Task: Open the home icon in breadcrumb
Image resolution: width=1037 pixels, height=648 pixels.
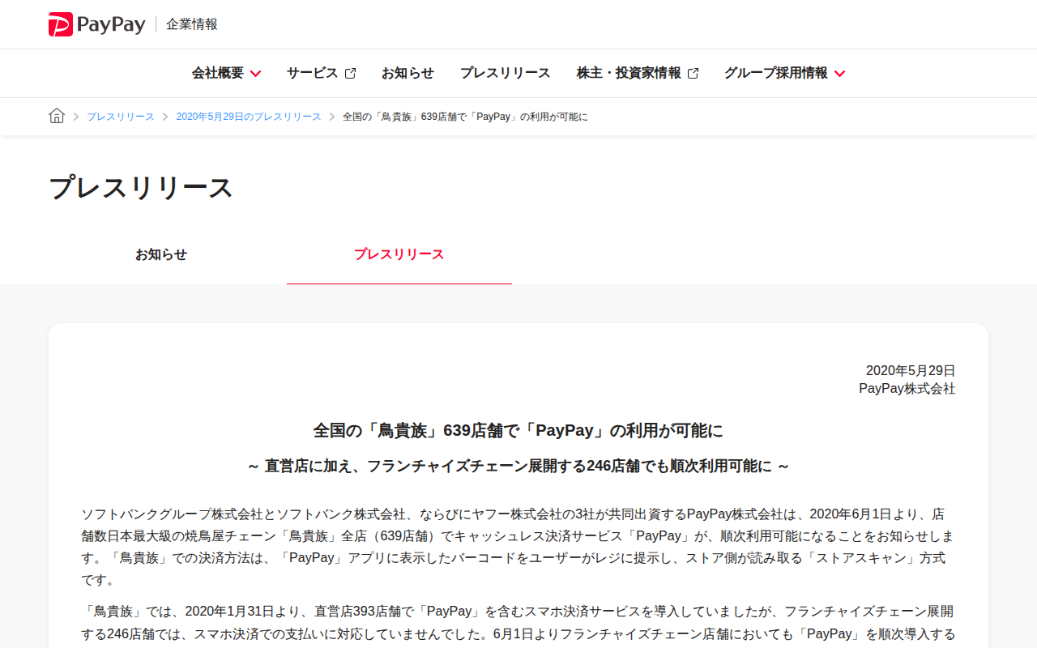Action: point(57,116)
